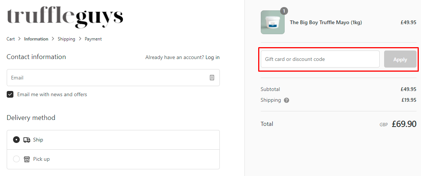Select the Shipping breadcrumb step
Viewport: 421px width, 176px height.
66,39
